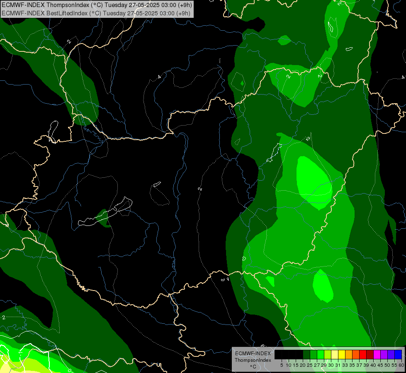Click the legend scale value '50'
The image size is (406, 373).
pos(387,365)
